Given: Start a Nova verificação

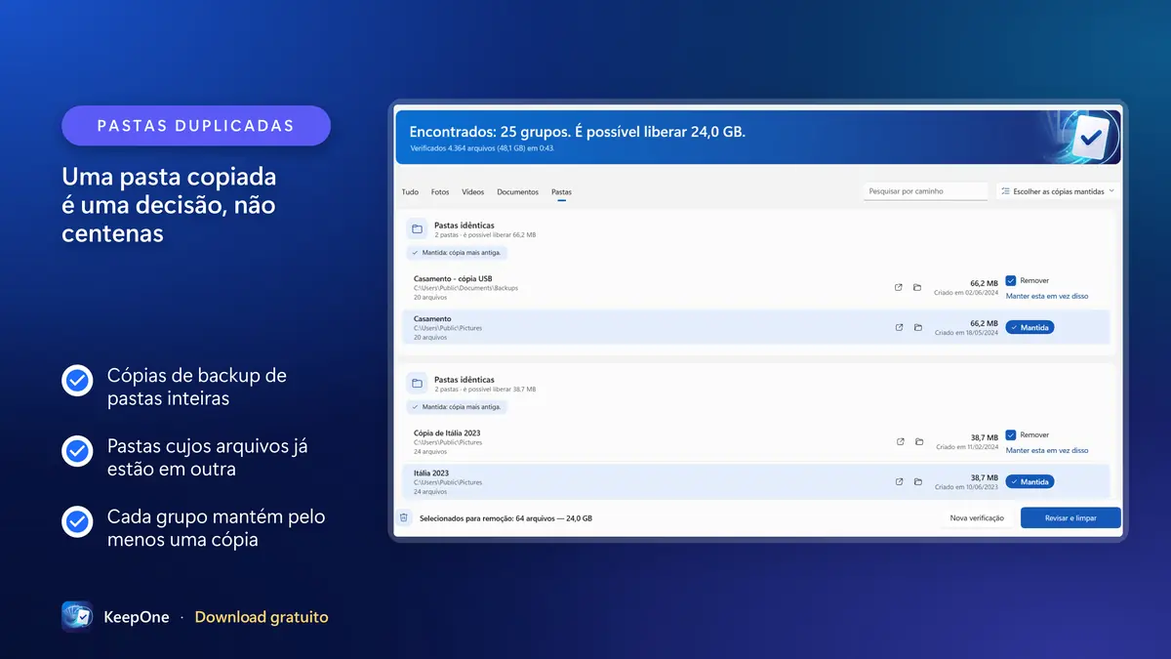Looking at the screenshot, I should [977, 517].
